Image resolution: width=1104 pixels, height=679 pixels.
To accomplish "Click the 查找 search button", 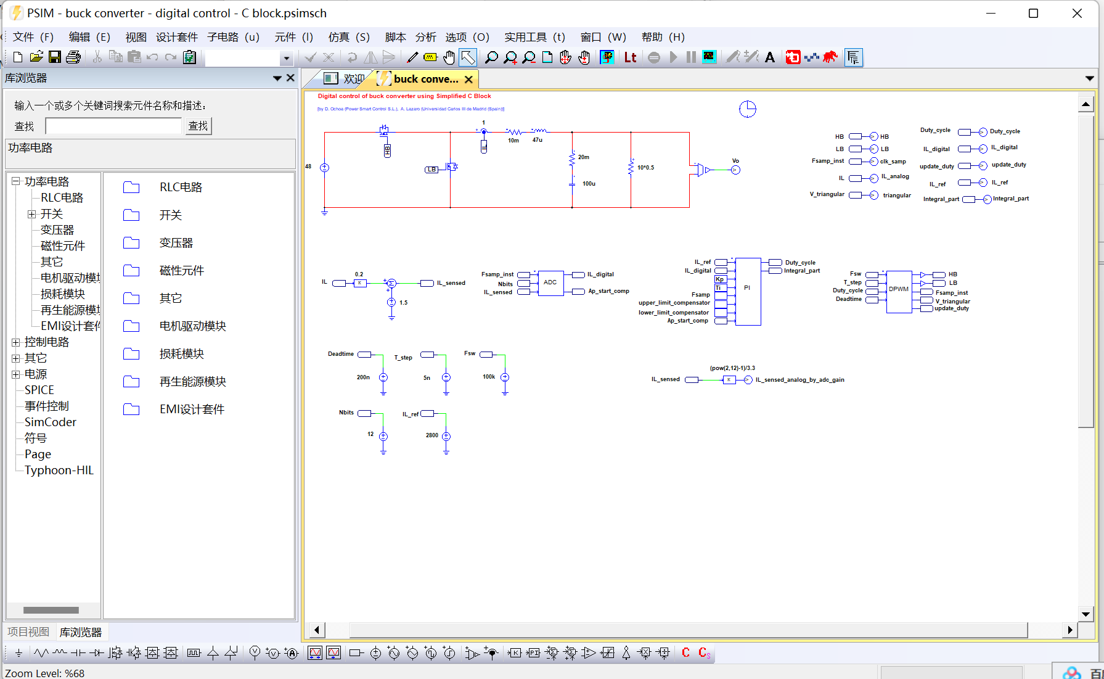I will click(x=198, y=125).
